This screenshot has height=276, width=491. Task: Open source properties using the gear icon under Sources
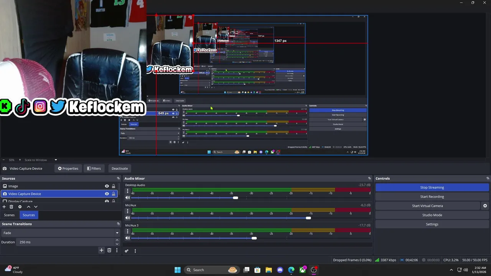(x=20, y=207)
